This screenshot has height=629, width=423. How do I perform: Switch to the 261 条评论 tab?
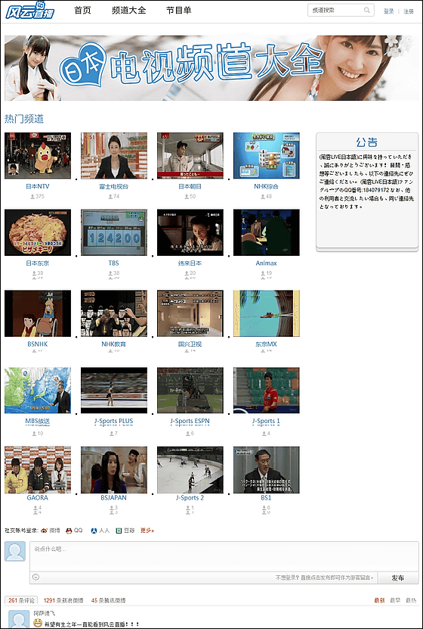tap(21, 600)
